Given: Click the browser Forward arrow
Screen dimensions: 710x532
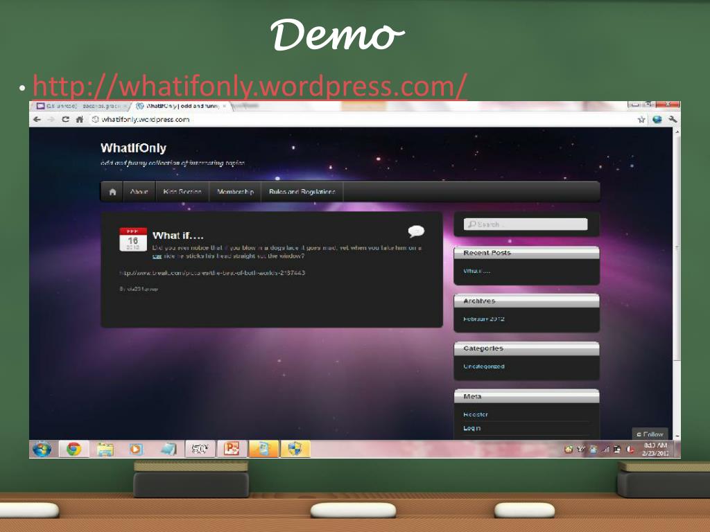Looking at the screenshot, I should 51,119.
